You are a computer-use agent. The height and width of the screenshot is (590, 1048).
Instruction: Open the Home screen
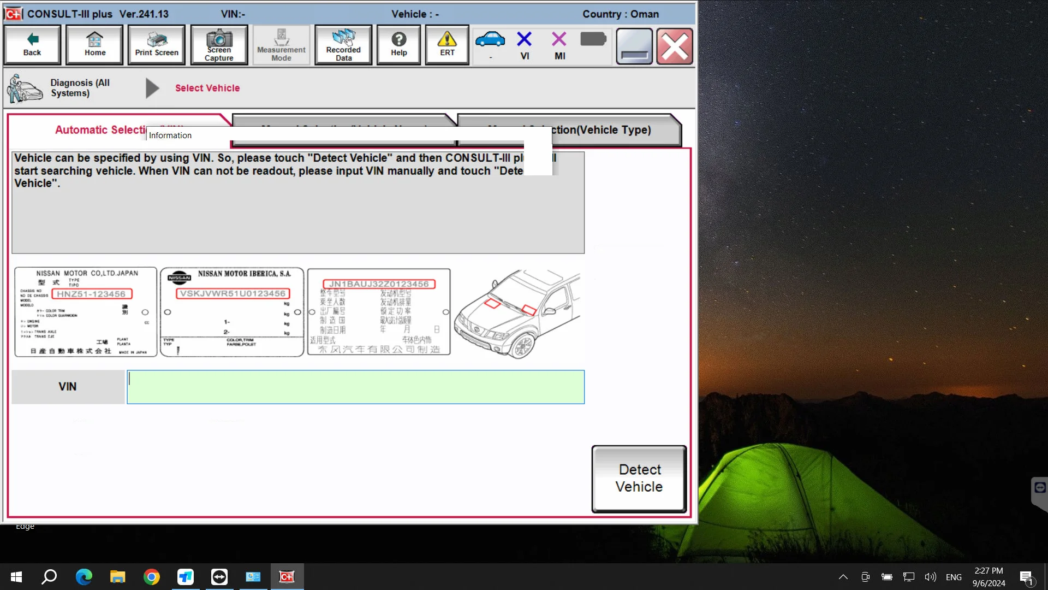[95, 45]
